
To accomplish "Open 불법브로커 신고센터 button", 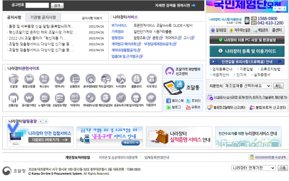I will pos(268,107).
